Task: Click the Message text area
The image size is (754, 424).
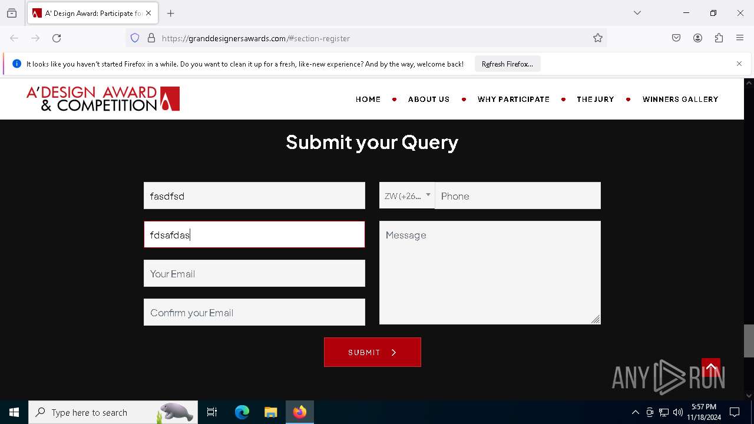Action: coord(490,273)
